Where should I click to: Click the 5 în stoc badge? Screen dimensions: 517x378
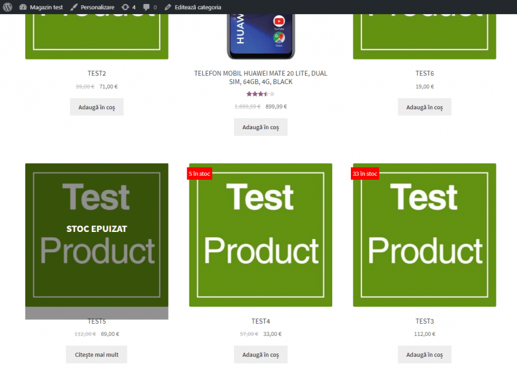(x=200, y=174)
